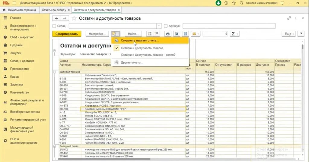Open the notifications bell icon

pyautogui.click(x=218, y=3)
